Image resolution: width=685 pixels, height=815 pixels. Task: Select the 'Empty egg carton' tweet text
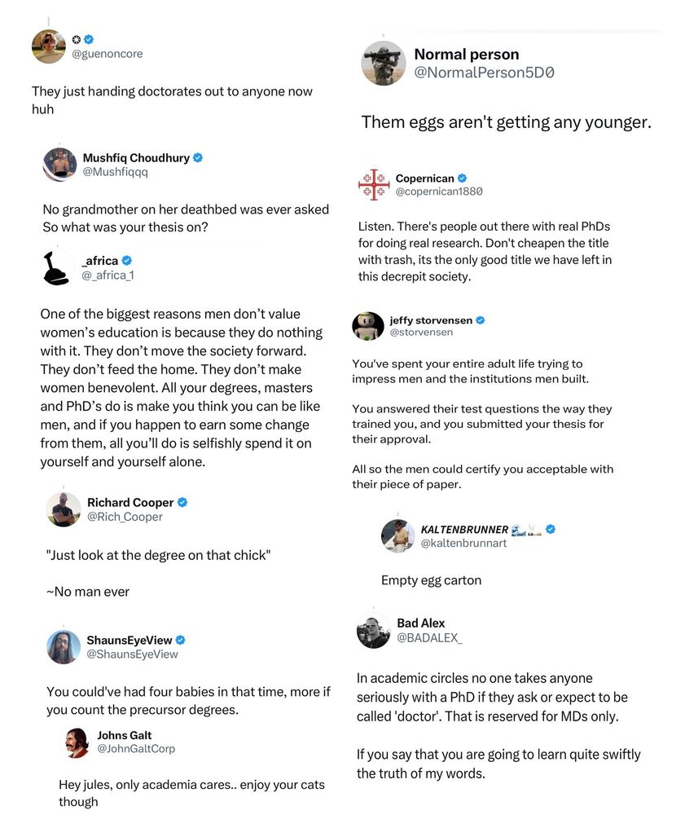[431, 580]
